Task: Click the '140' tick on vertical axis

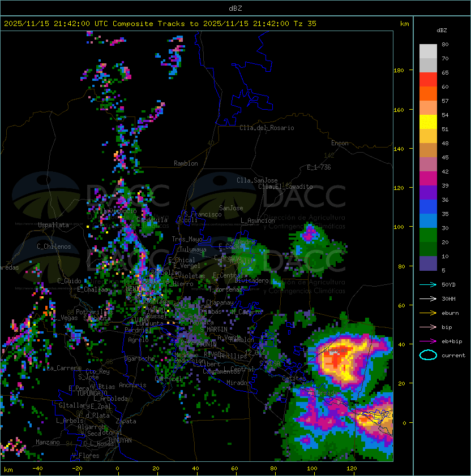Action: pos(399,149)
